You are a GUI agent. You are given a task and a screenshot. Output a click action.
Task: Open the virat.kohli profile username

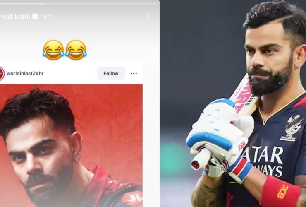(15, 17)
